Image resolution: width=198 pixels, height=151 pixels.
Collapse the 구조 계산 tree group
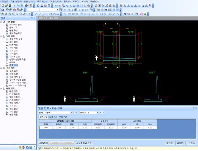tap(1, 68)
